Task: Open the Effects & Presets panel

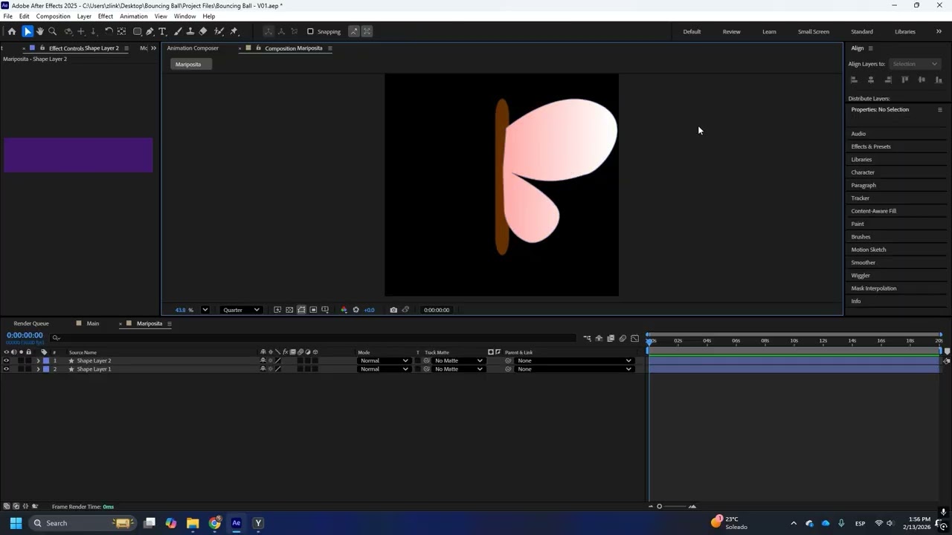Action: [871, 146]
